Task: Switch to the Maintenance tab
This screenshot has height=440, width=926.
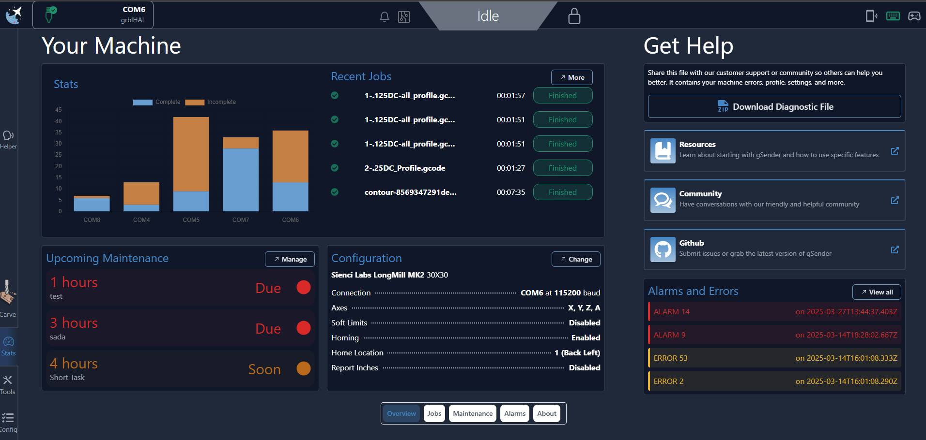Action: (472, 413)
